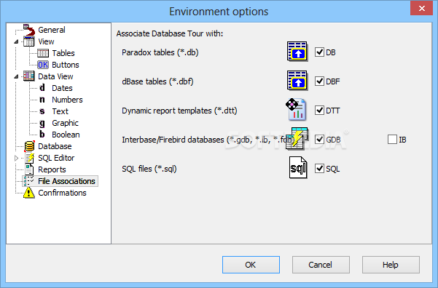Screen dimensions: 438x288
Task: Click the sql file type icon
Action: tap(298, 168)
